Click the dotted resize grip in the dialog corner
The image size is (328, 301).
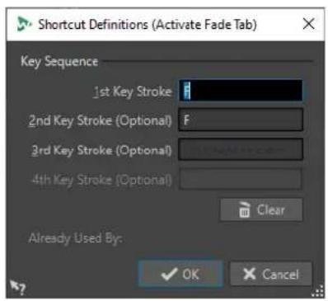(317, 291)
